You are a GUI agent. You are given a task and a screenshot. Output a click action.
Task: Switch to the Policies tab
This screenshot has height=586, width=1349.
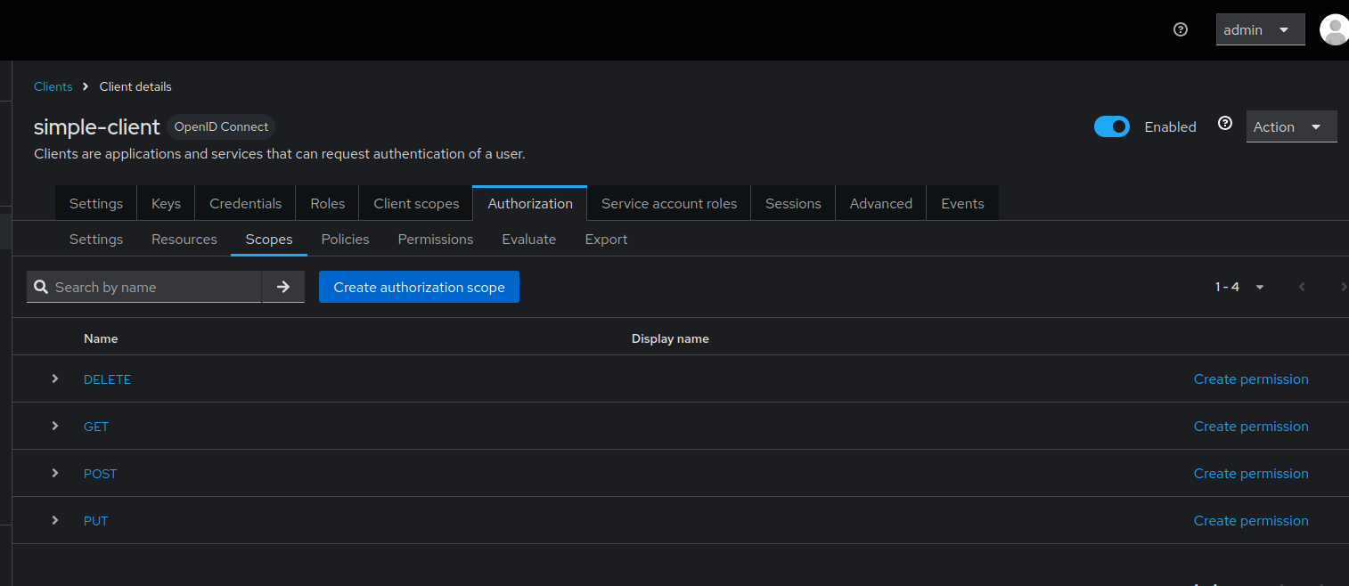[345, 239]
